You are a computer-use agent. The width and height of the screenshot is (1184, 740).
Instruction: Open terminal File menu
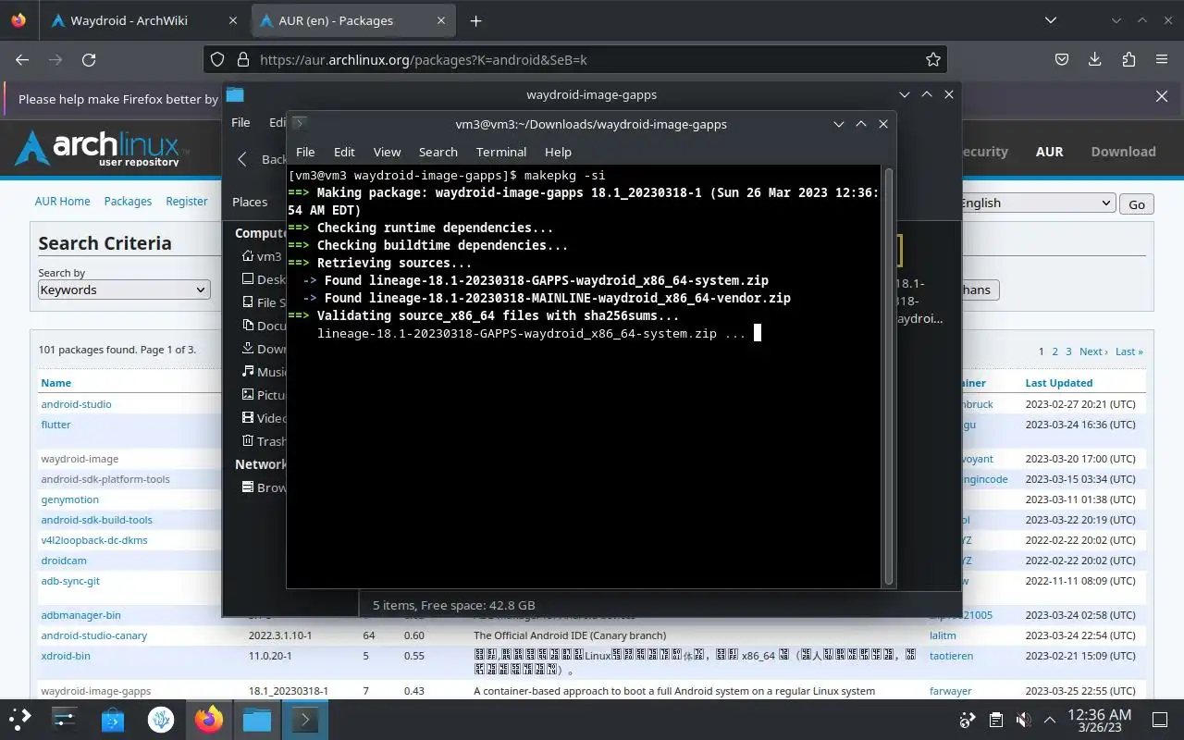click(x=305, y=152)
